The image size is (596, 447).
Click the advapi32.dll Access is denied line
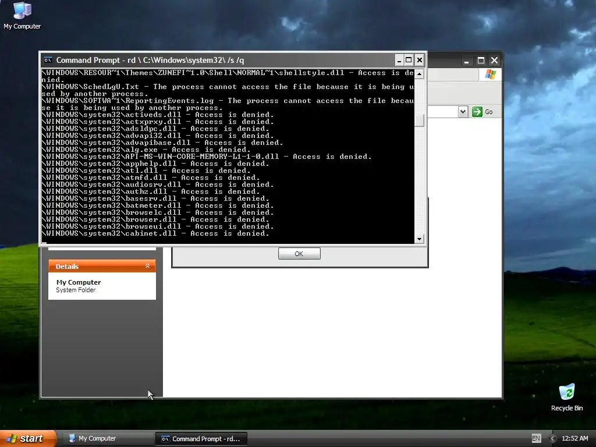158,135
